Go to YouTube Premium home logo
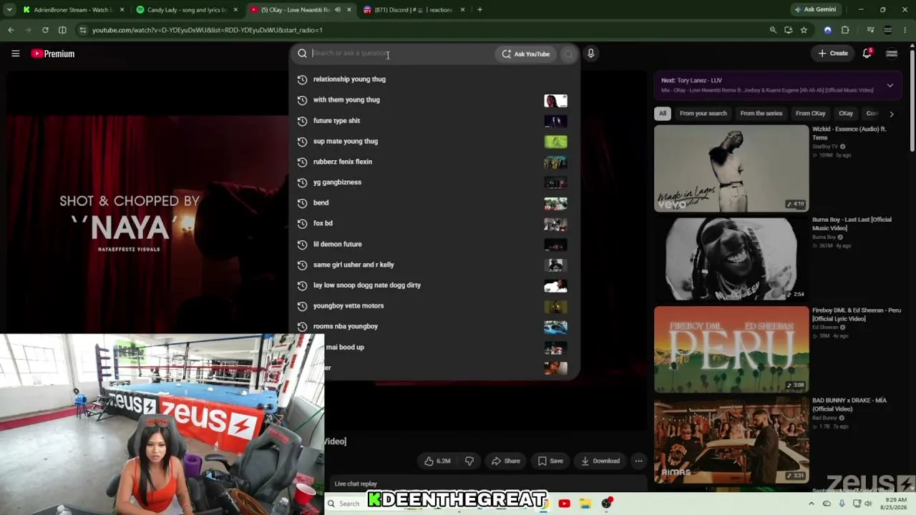 click(53, 54)
